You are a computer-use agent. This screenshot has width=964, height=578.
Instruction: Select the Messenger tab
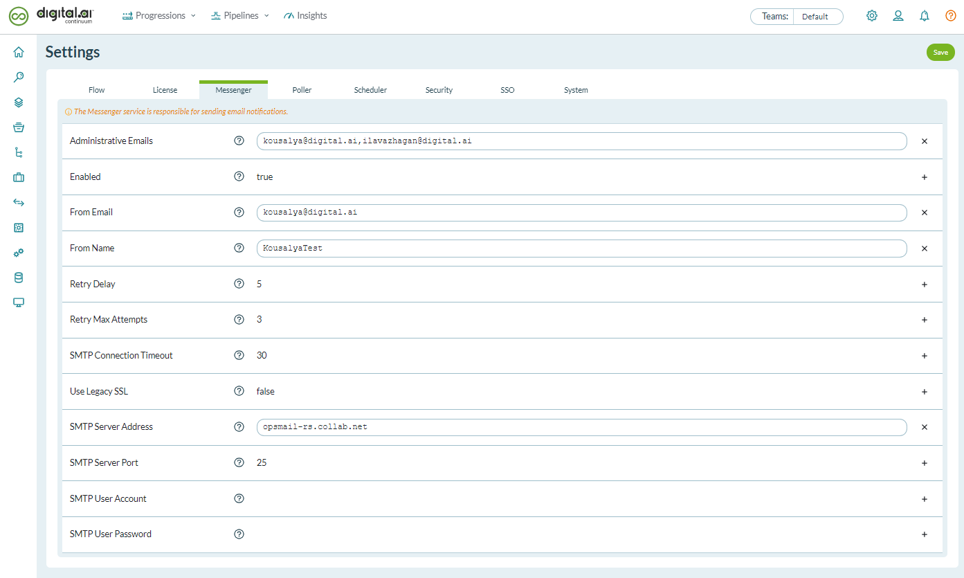233,90
